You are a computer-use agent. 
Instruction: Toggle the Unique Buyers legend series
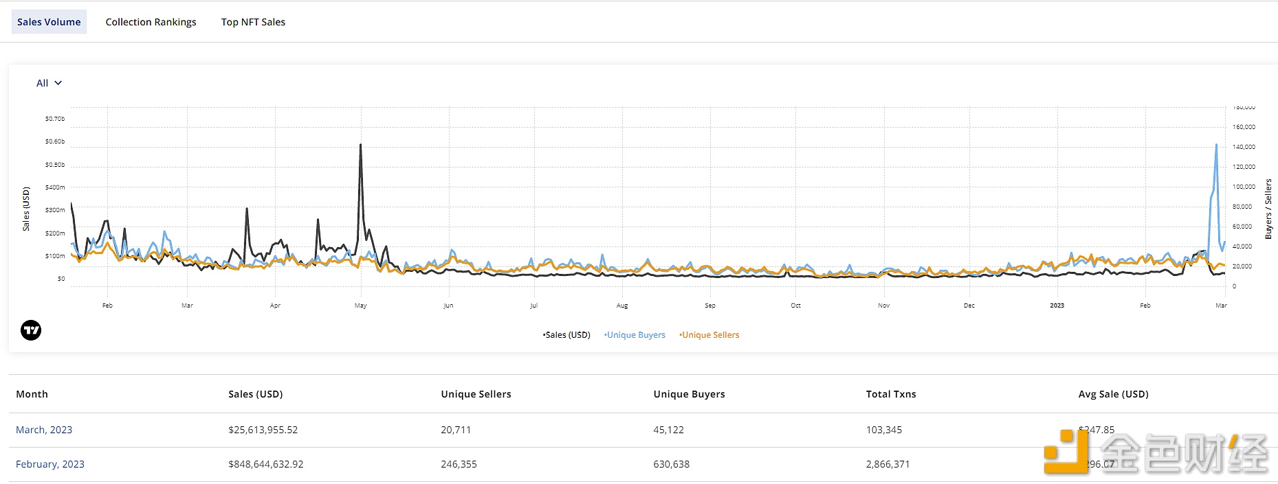coord(635,335)
